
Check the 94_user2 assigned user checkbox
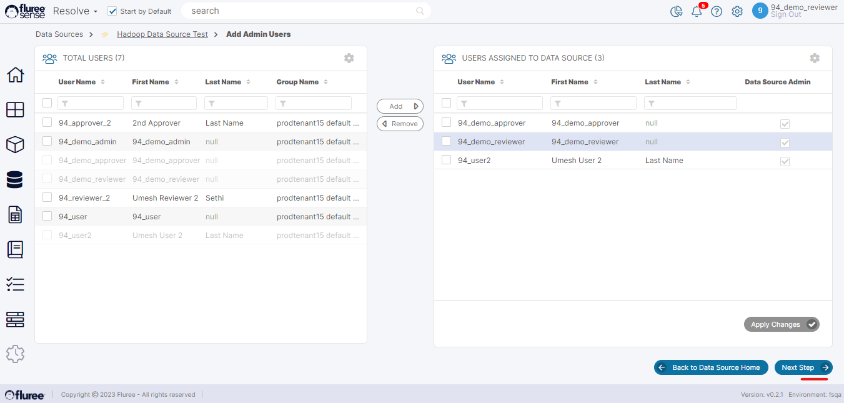pyautogui.click(x=446, y=160)
